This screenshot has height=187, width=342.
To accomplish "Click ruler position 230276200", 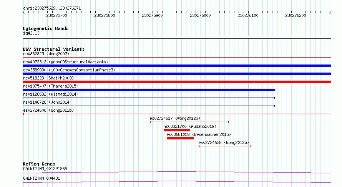I will click(x=296, y=15).
